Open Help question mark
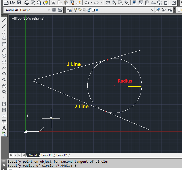The width and height of the screenshot is (182, 170). coord(174,2)
